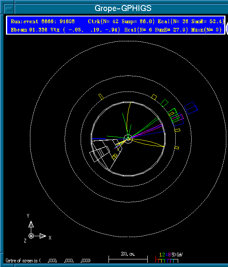
Task: Click the green 2 GeV legend color
Action: [163, 255]
